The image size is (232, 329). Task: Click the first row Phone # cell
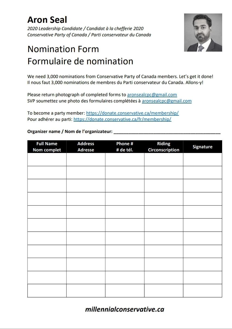pyautogui.click(x=125, y=160)
